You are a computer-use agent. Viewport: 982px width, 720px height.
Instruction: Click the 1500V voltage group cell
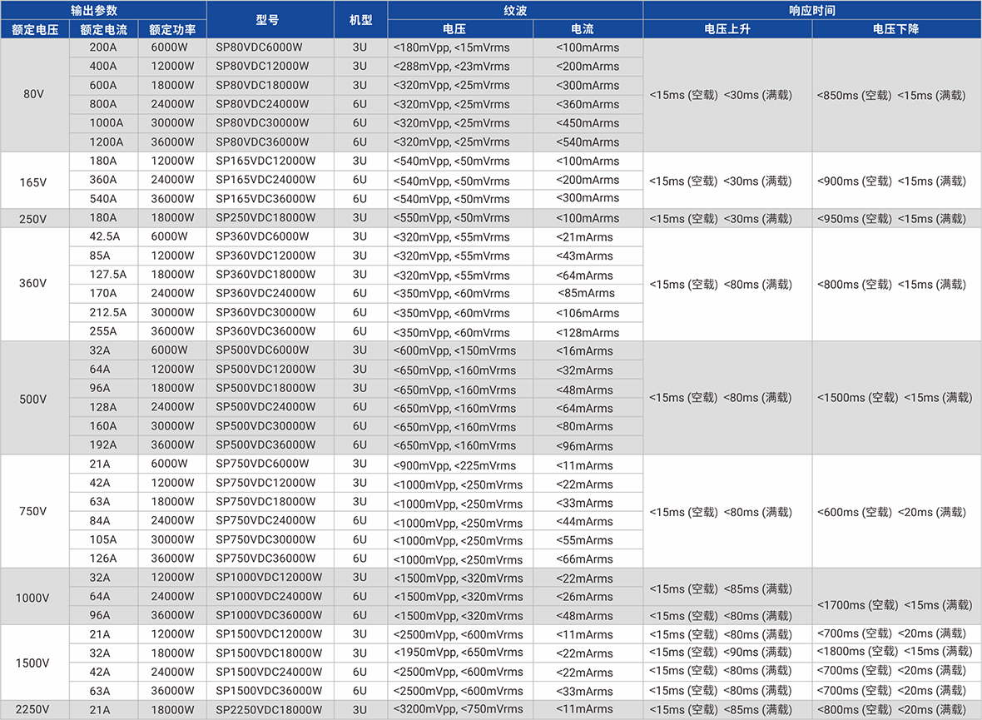(x=33, y=663)
